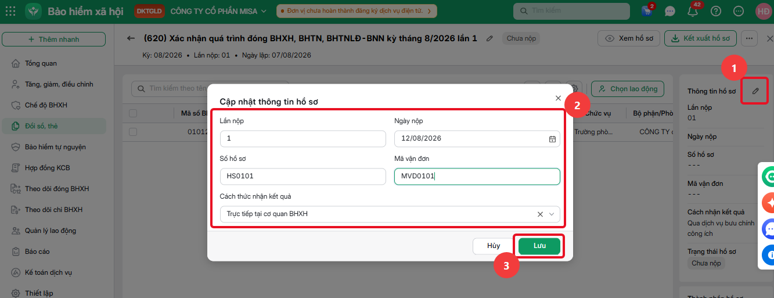Tick the checkbox for row 01012
774x298 pixels.
click(133, 132)
